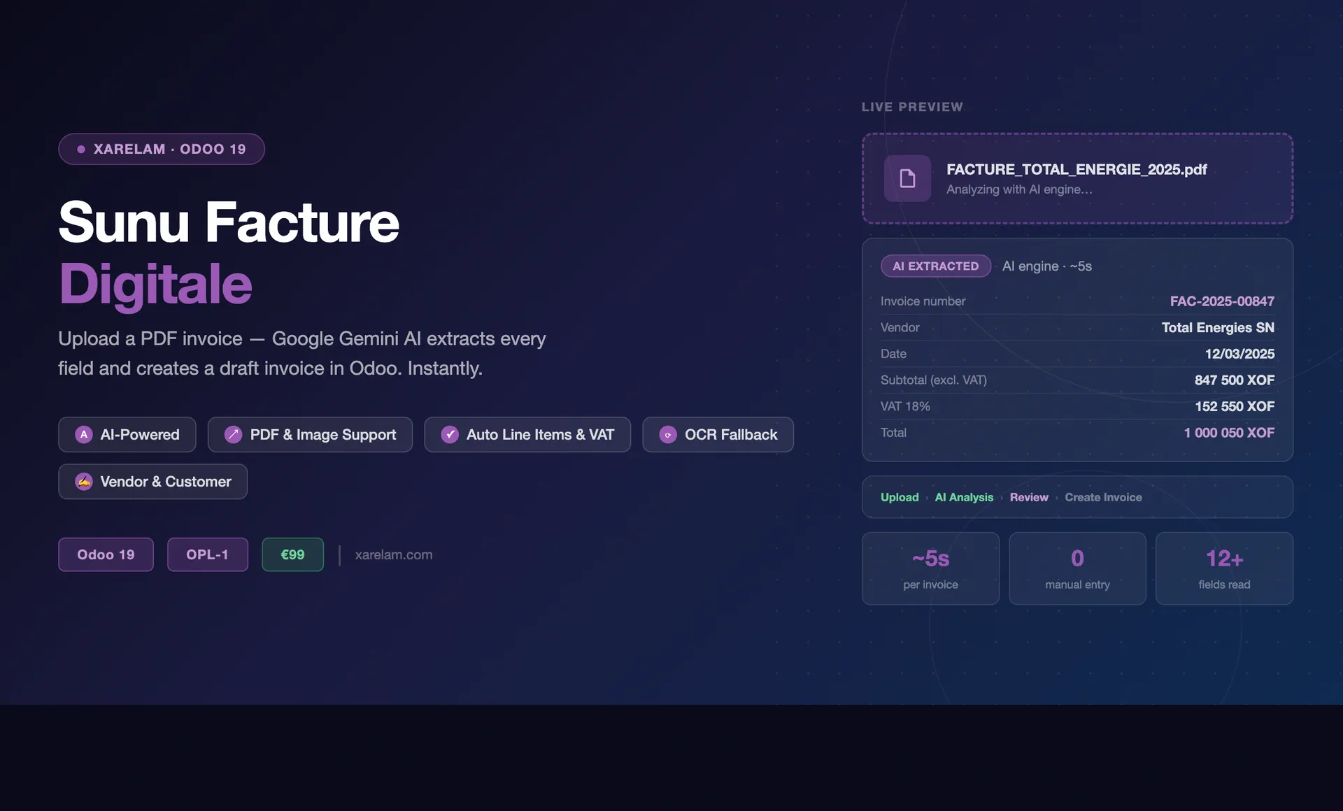Switch to the AI Analysis step

964,497
